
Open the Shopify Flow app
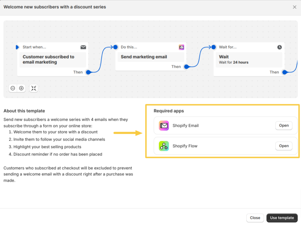(x=284, y=146)
